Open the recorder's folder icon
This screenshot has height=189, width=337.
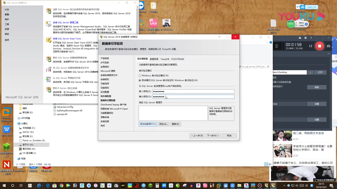pos(300,38)
